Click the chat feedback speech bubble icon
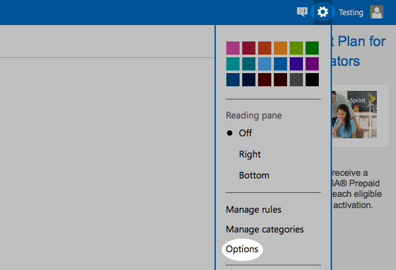 [x=302, y=12]
